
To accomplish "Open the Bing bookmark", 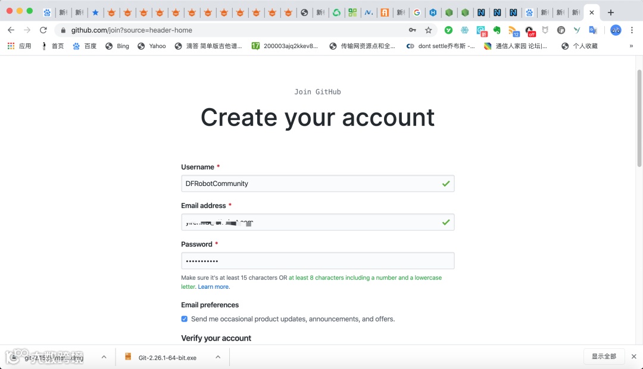I will tap(117, 46).
